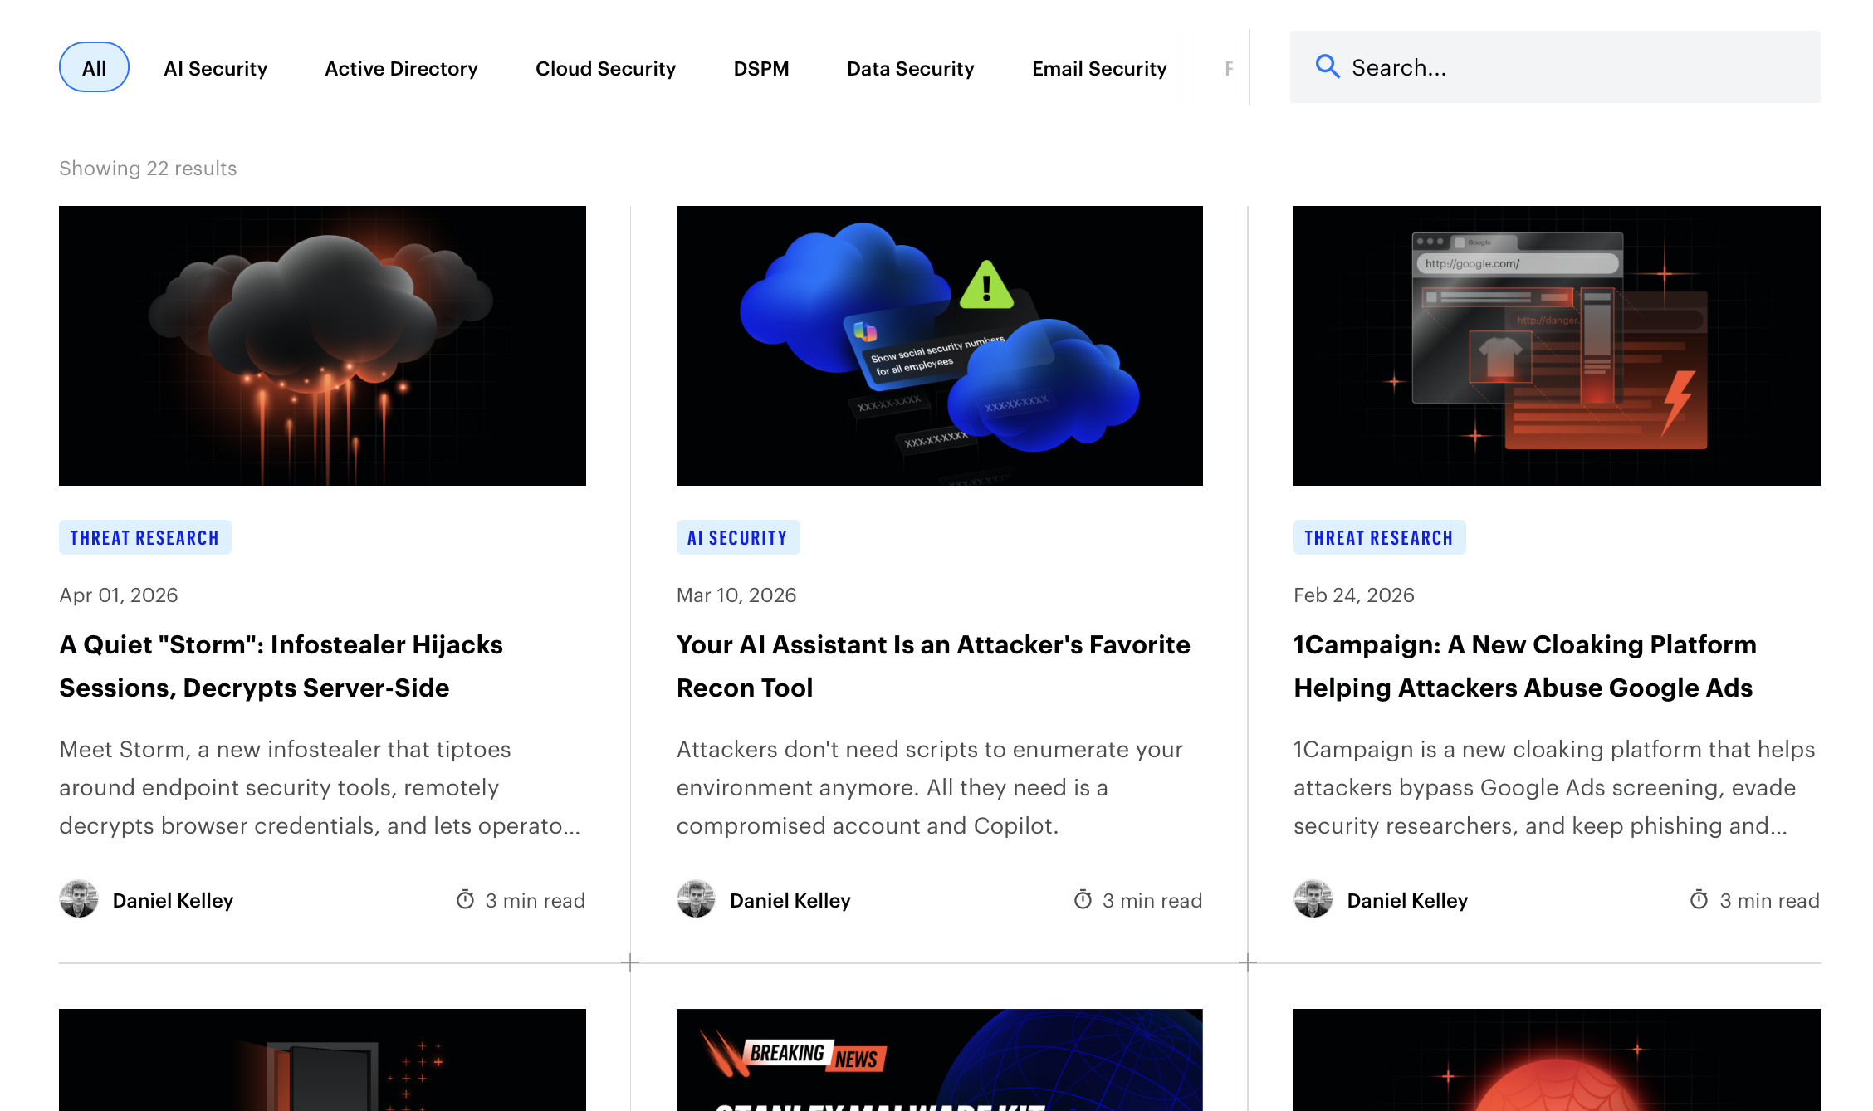Switch to the All tab
The height and width of the screenshot is (1111, 1873).
tap(94, 67)
